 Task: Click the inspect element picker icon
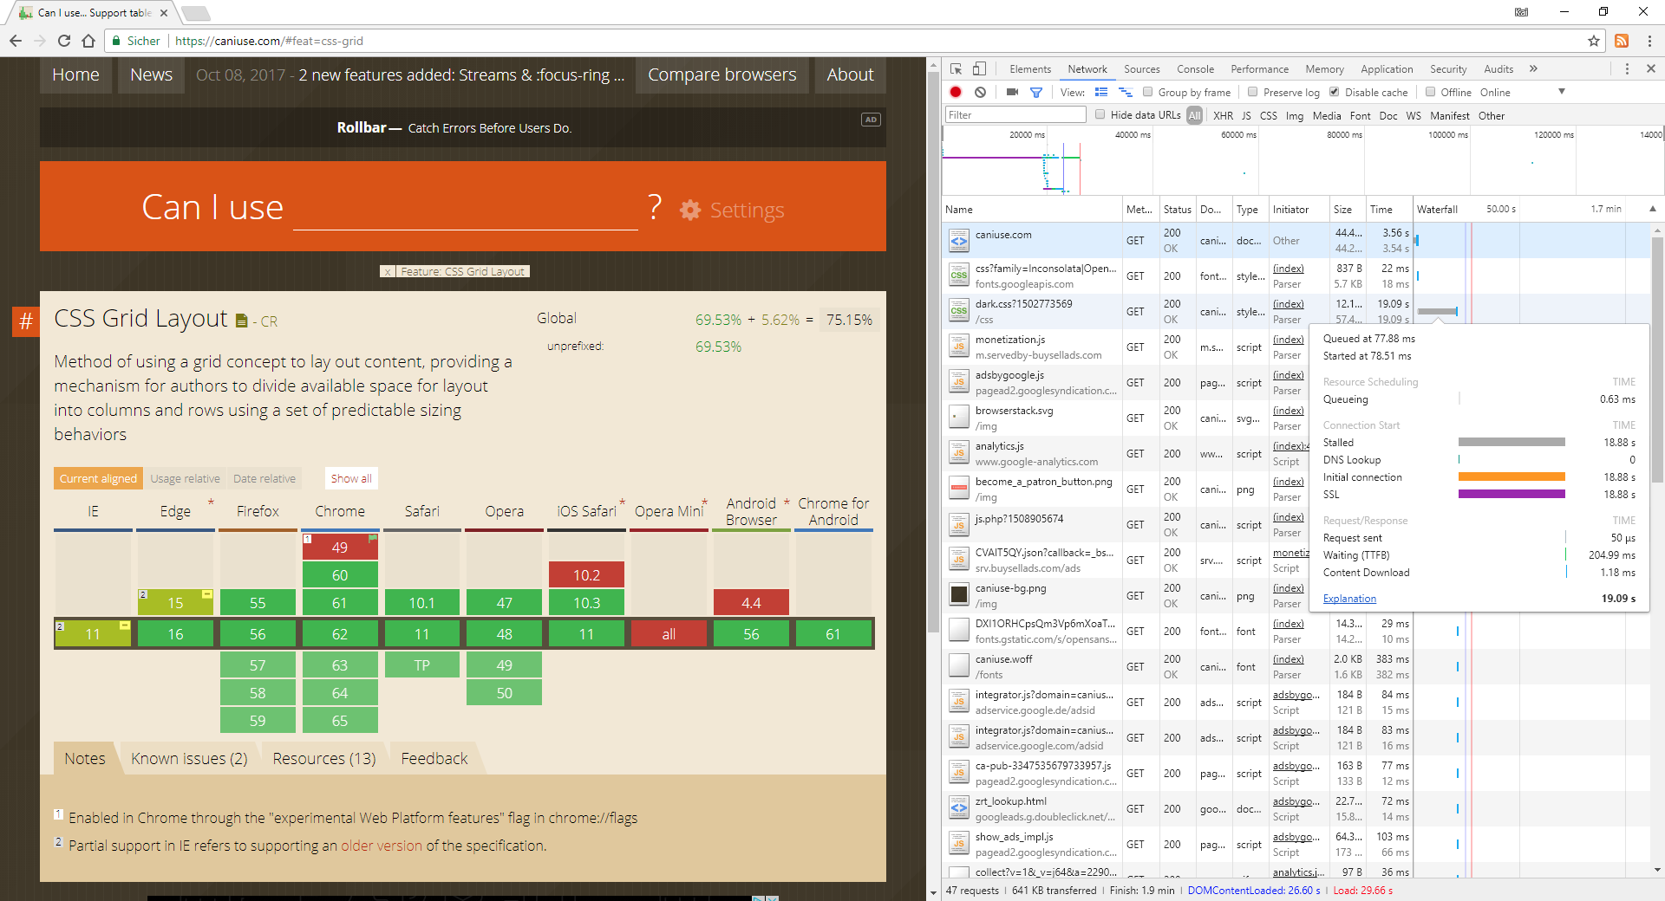point(956,69)
